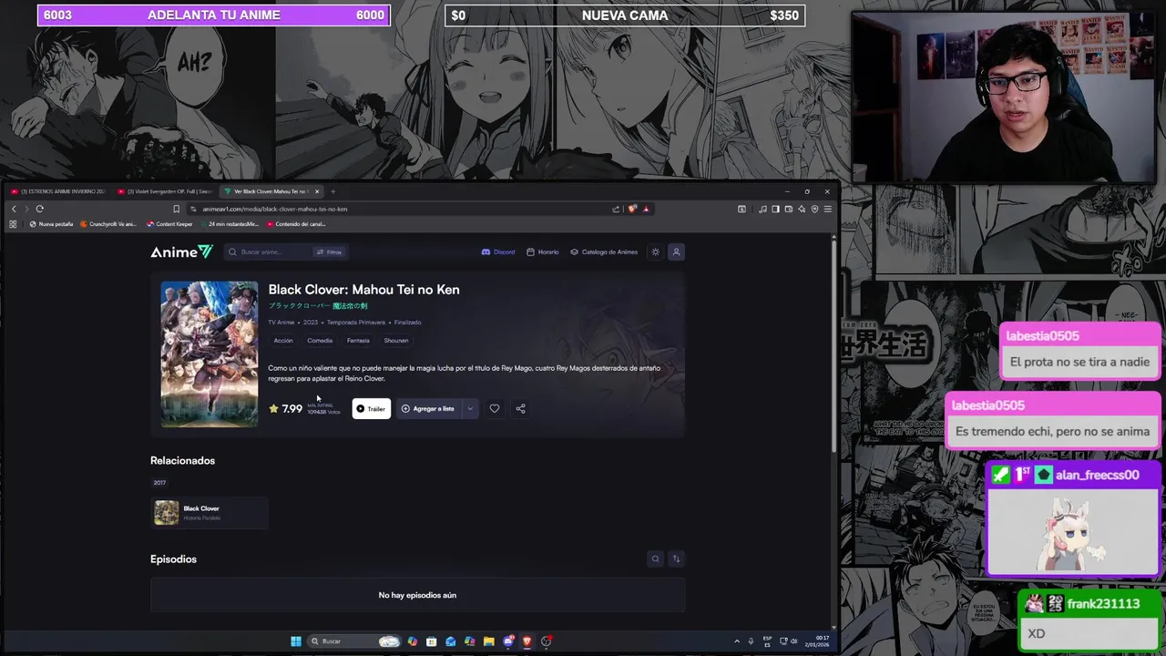Open the Windows Start menu
The image size is (1166, 656).
coord(296,641)
